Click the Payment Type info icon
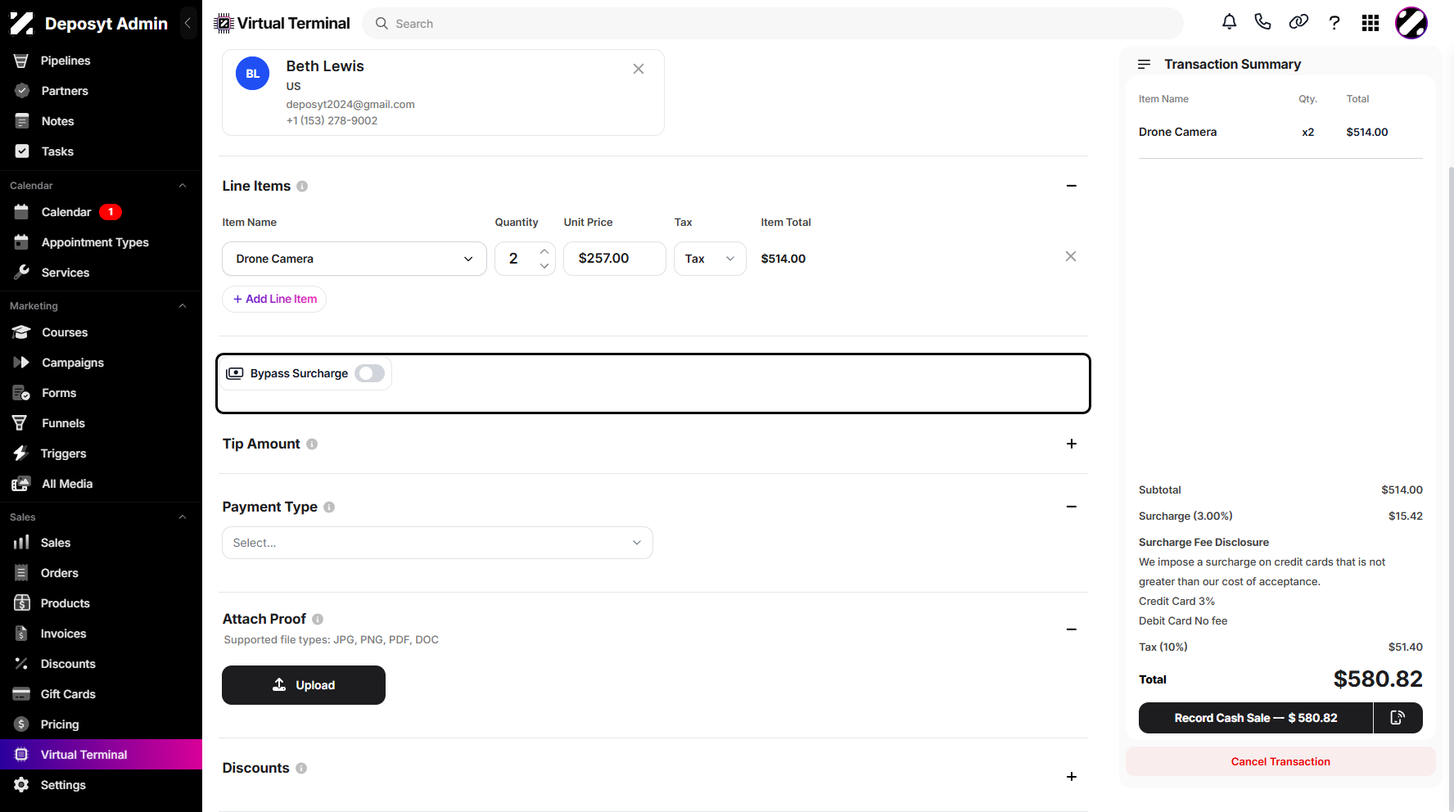Viewport: 1454px width, 812px height. coord(329,508)
